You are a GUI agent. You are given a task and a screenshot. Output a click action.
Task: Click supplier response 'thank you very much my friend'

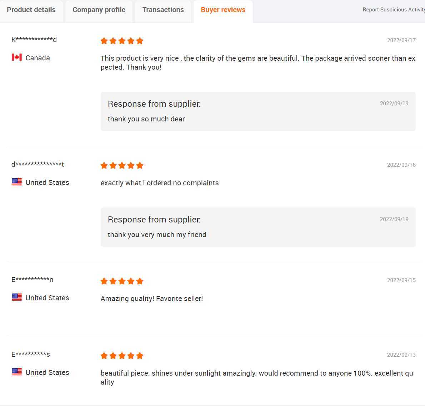coord(157,235)
